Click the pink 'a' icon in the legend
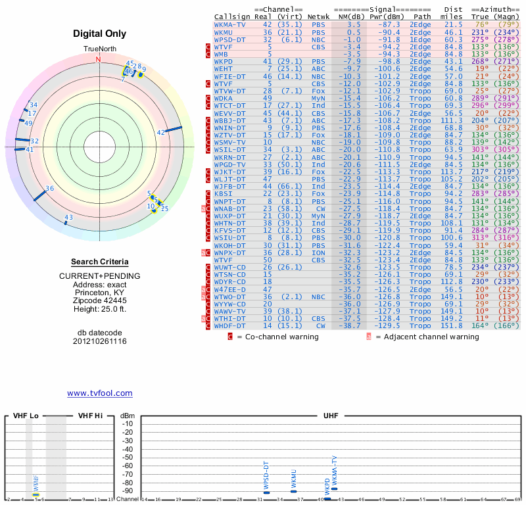 [x=369, y=337]
